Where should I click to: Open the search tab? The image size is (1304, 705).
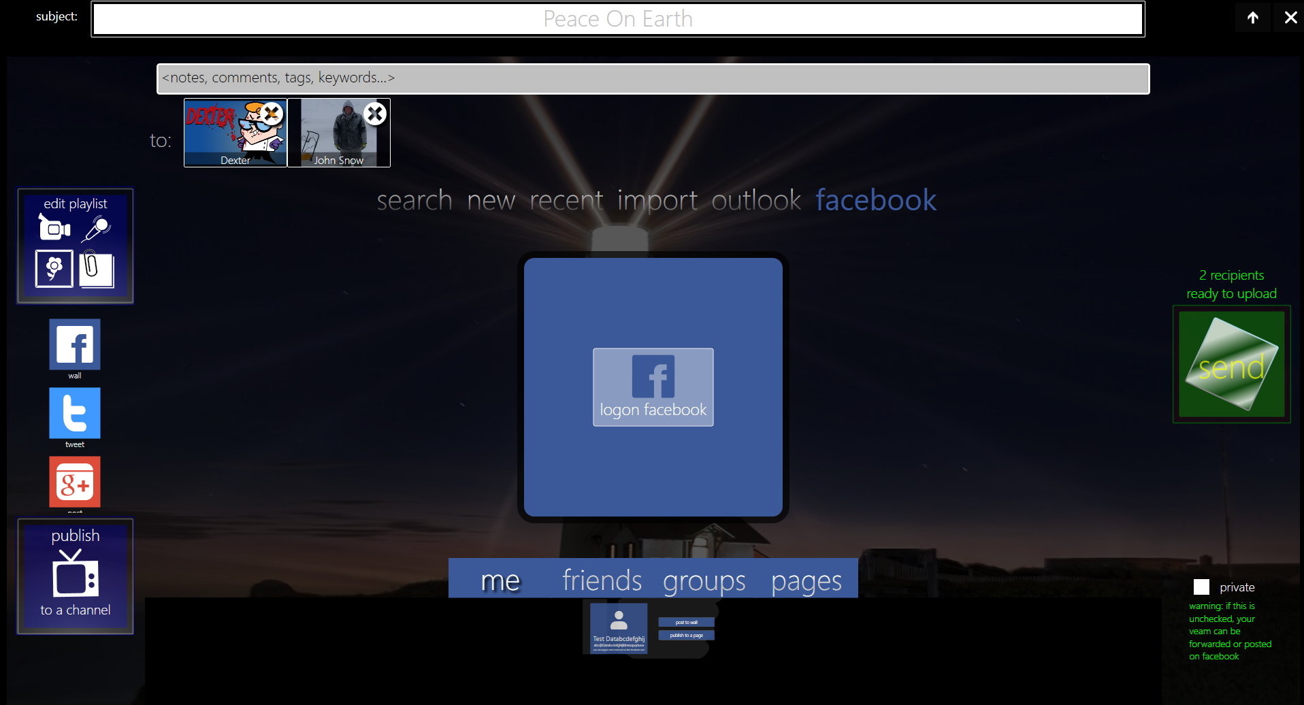click(414, 200)
